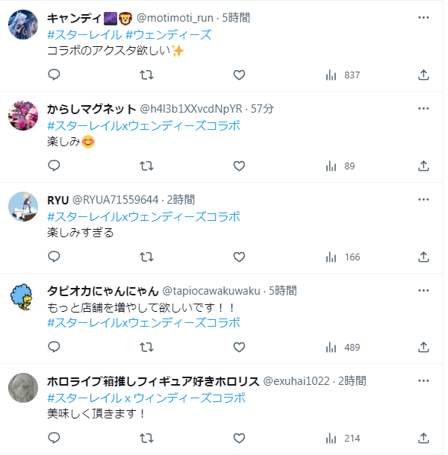
Task: Open the #ウェンディーズ hashtag link
Action: coord(168,34)
